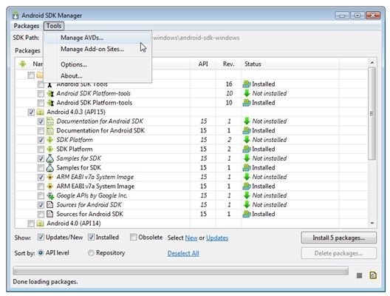This screenshot has width=390, height=296.
Task: Uncheck the italic SDK Platform checkbox
Action: click(41, 140)
